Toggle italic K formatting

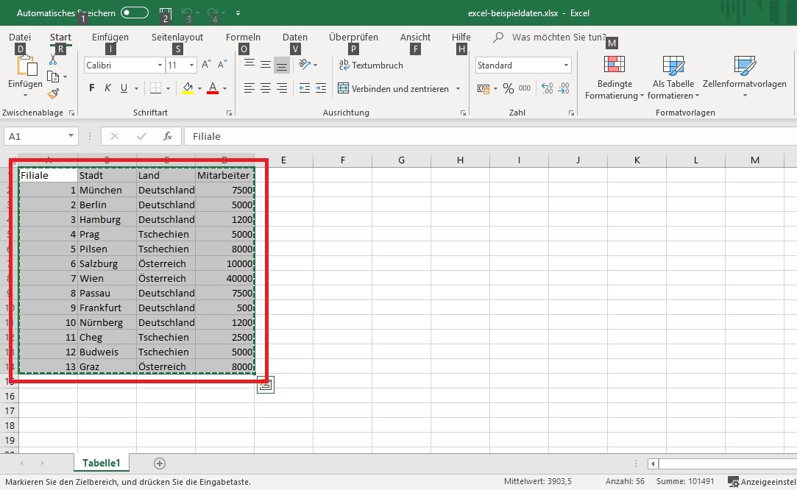click(x=107, y=88)
